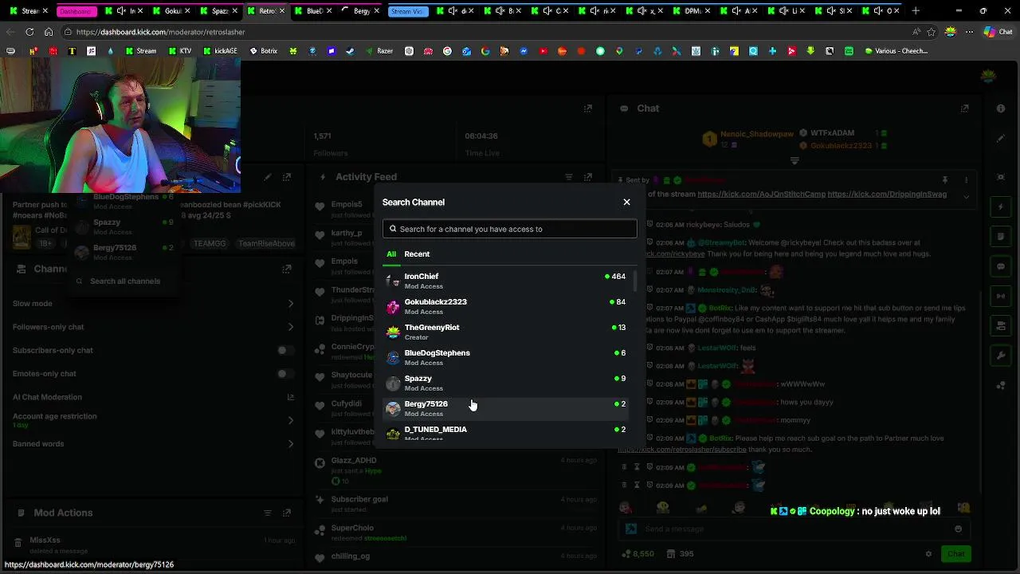Switch to the Recent tab
The width and height of the screenshot is (1020, 574).
(x=417, y=254)
